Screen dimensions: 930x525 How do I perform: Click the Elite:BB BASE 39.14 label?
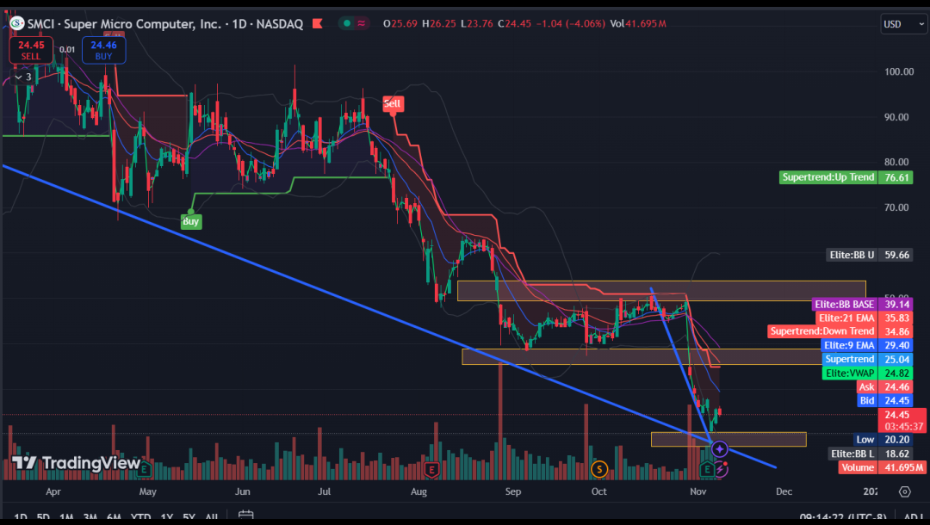coord(862,304)
